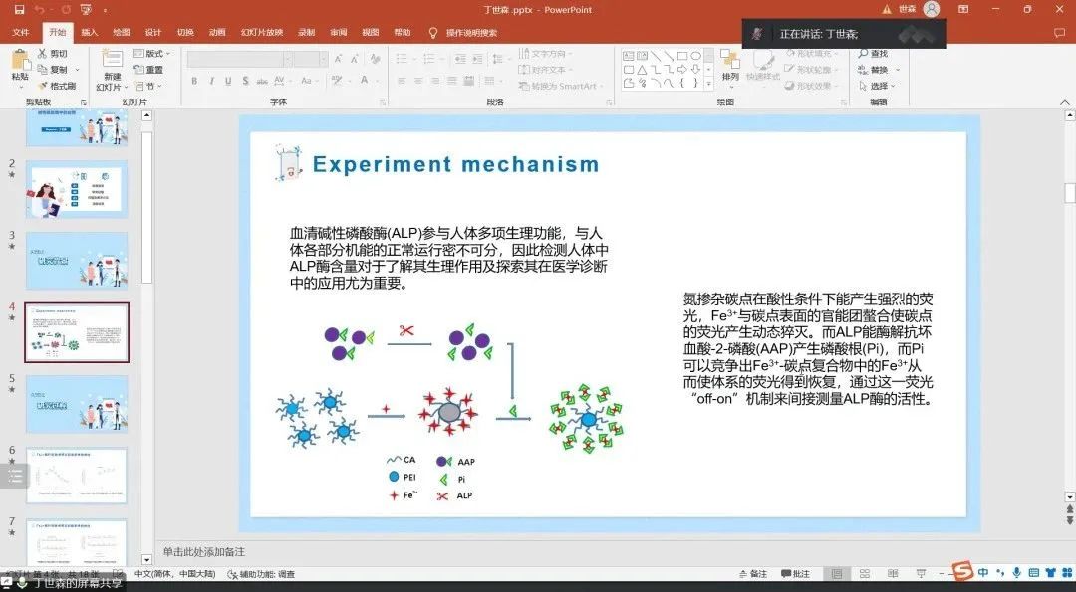The height and width of the screenshot is (592, 1076).
Task: Expand the shapes gallery More arrow
Action: click(708, 84)
